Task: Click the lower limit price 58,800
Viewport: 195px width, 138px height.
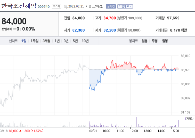Action: click(134, 30)
